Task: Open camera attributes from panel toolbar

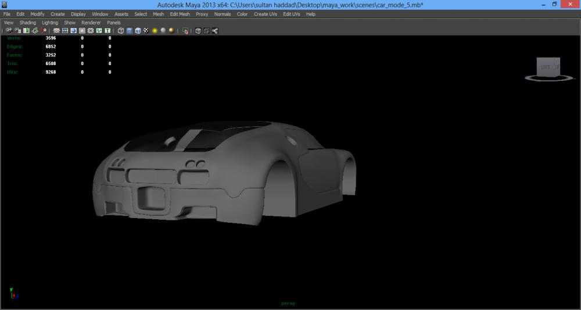Action: click(17, 31)
